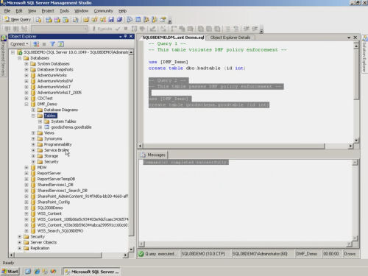Open the Connect dropdown in Object Explorer

coord(20,44)
